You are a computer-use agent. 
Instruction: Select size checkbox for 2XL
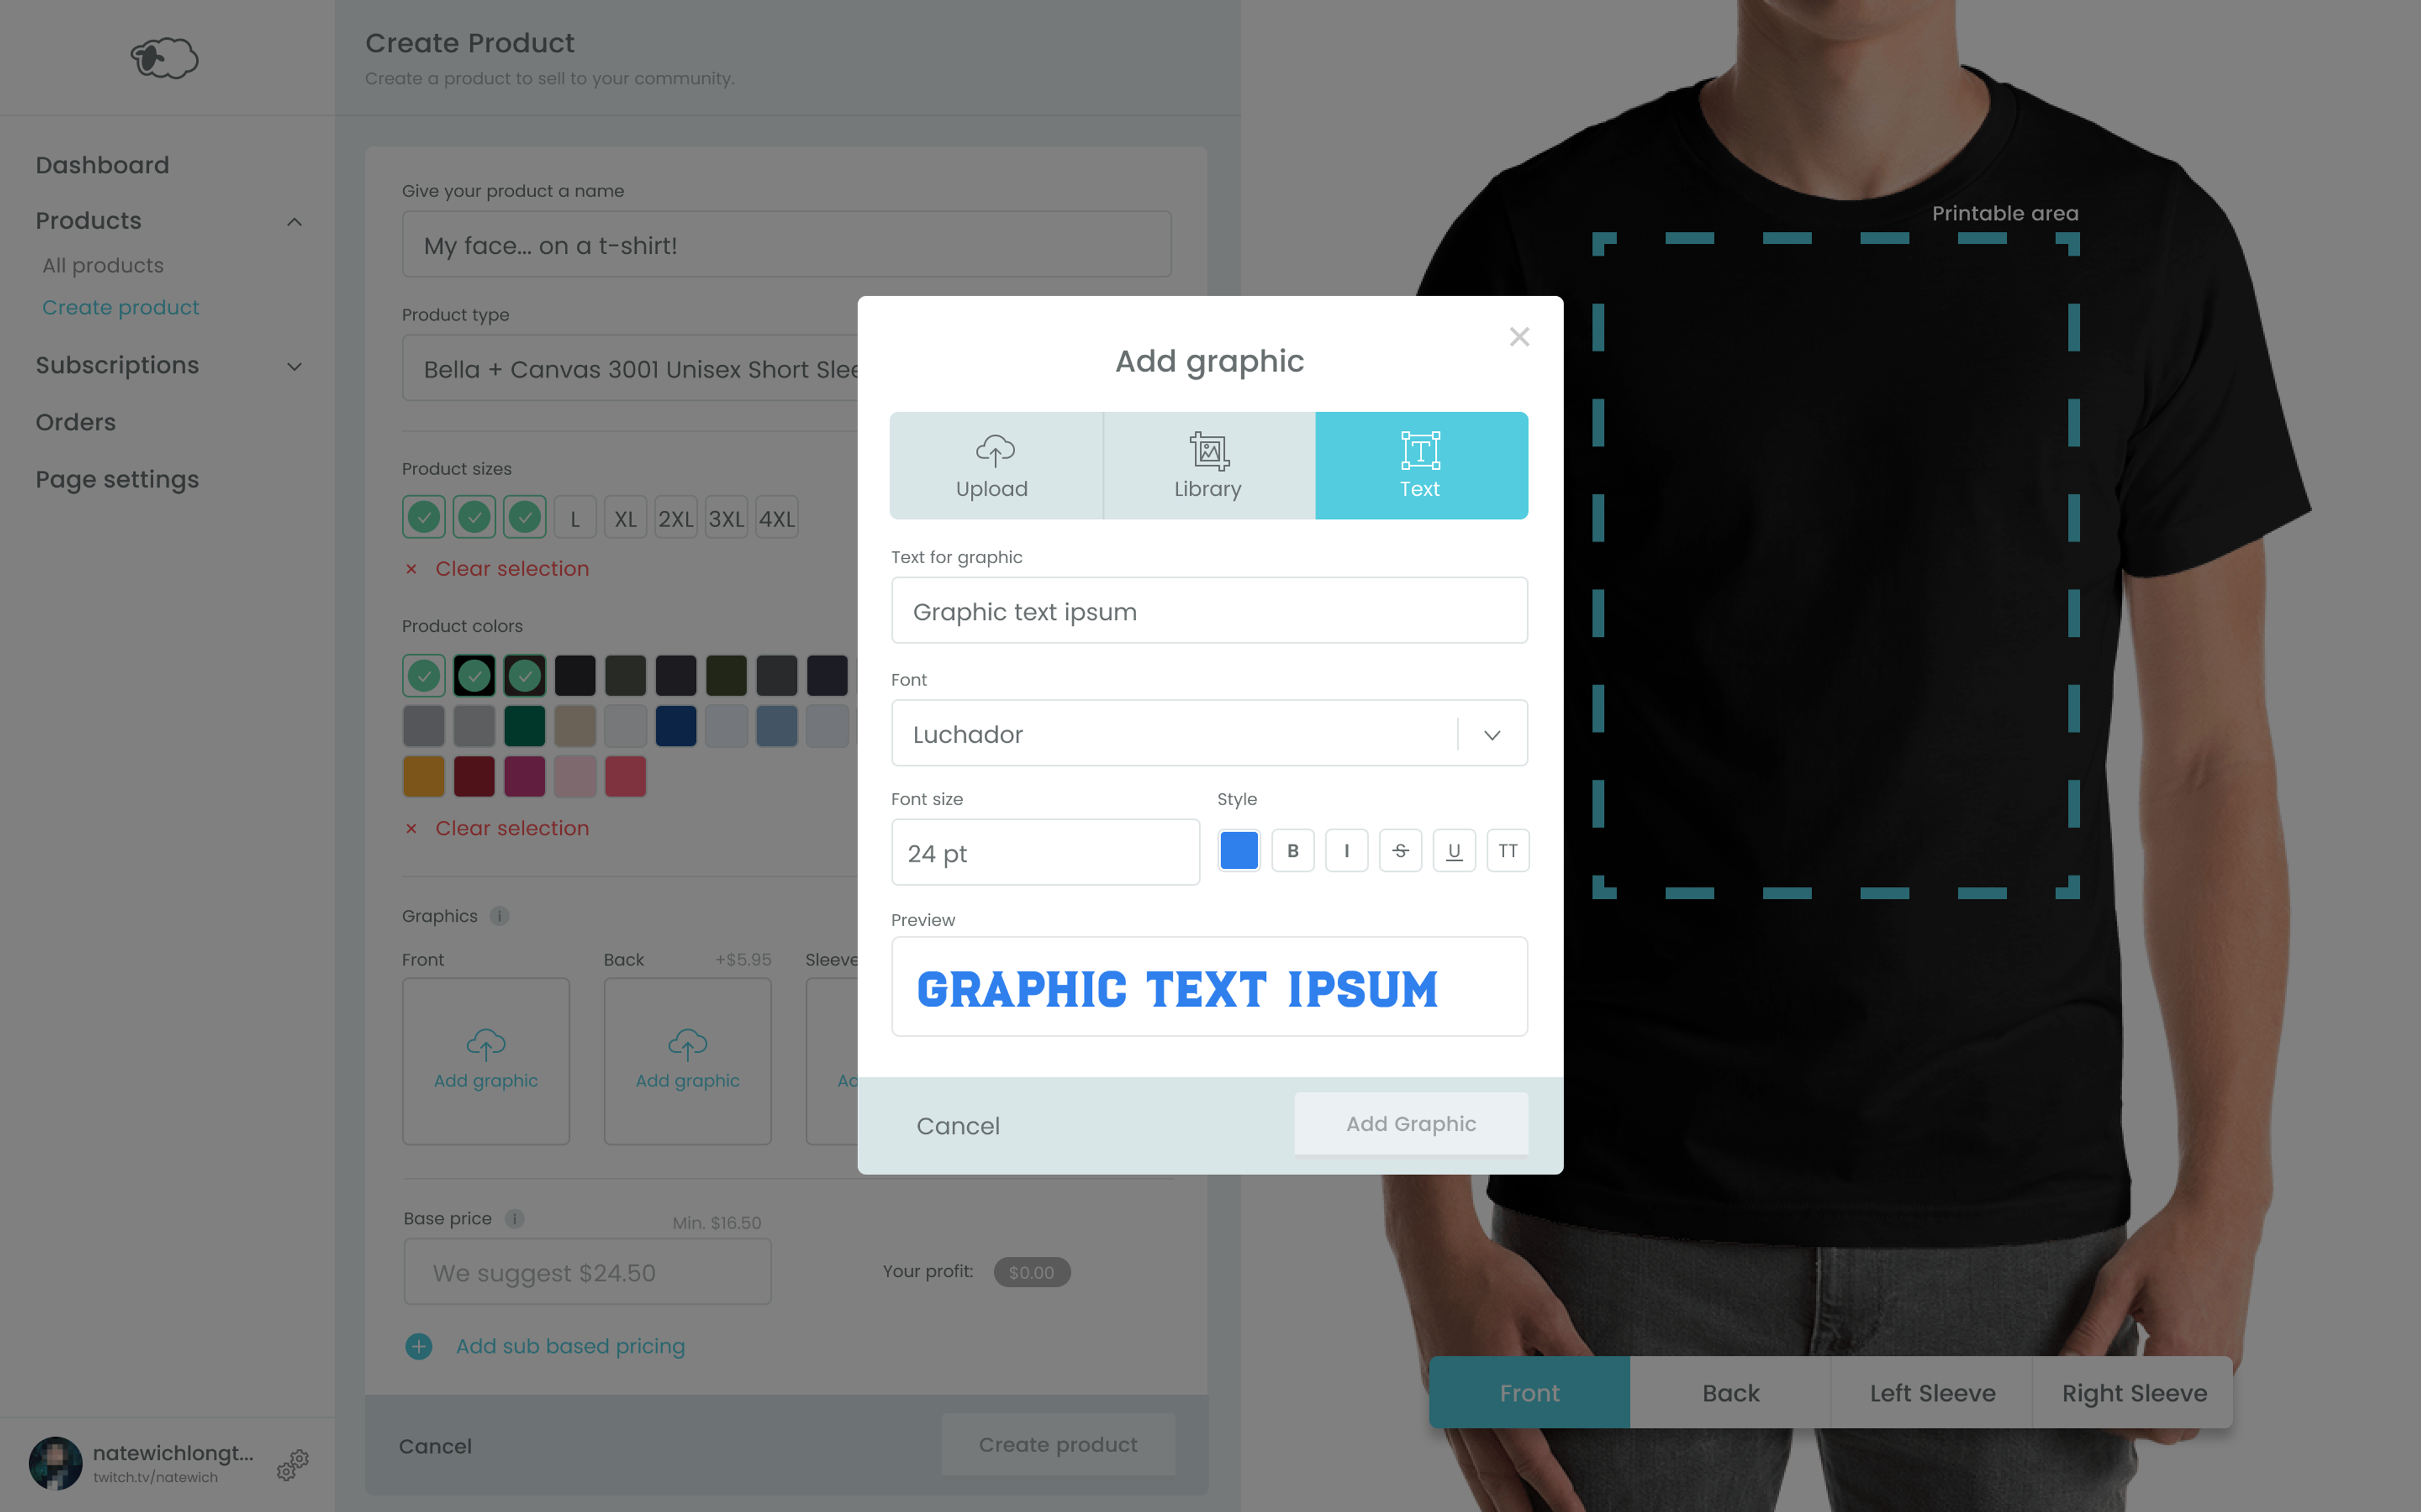(x=675, y=517)
